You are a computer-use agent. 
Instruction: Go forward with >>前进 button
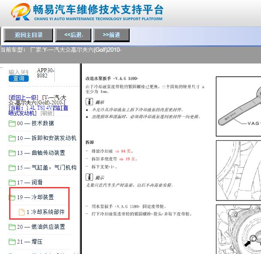[x=111, y=35]
